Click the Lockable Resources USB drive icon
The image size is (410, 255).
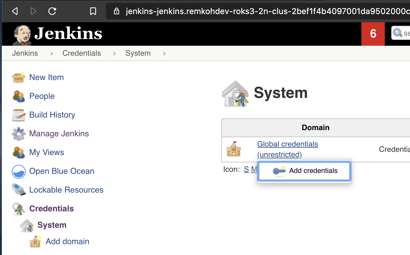19,190
